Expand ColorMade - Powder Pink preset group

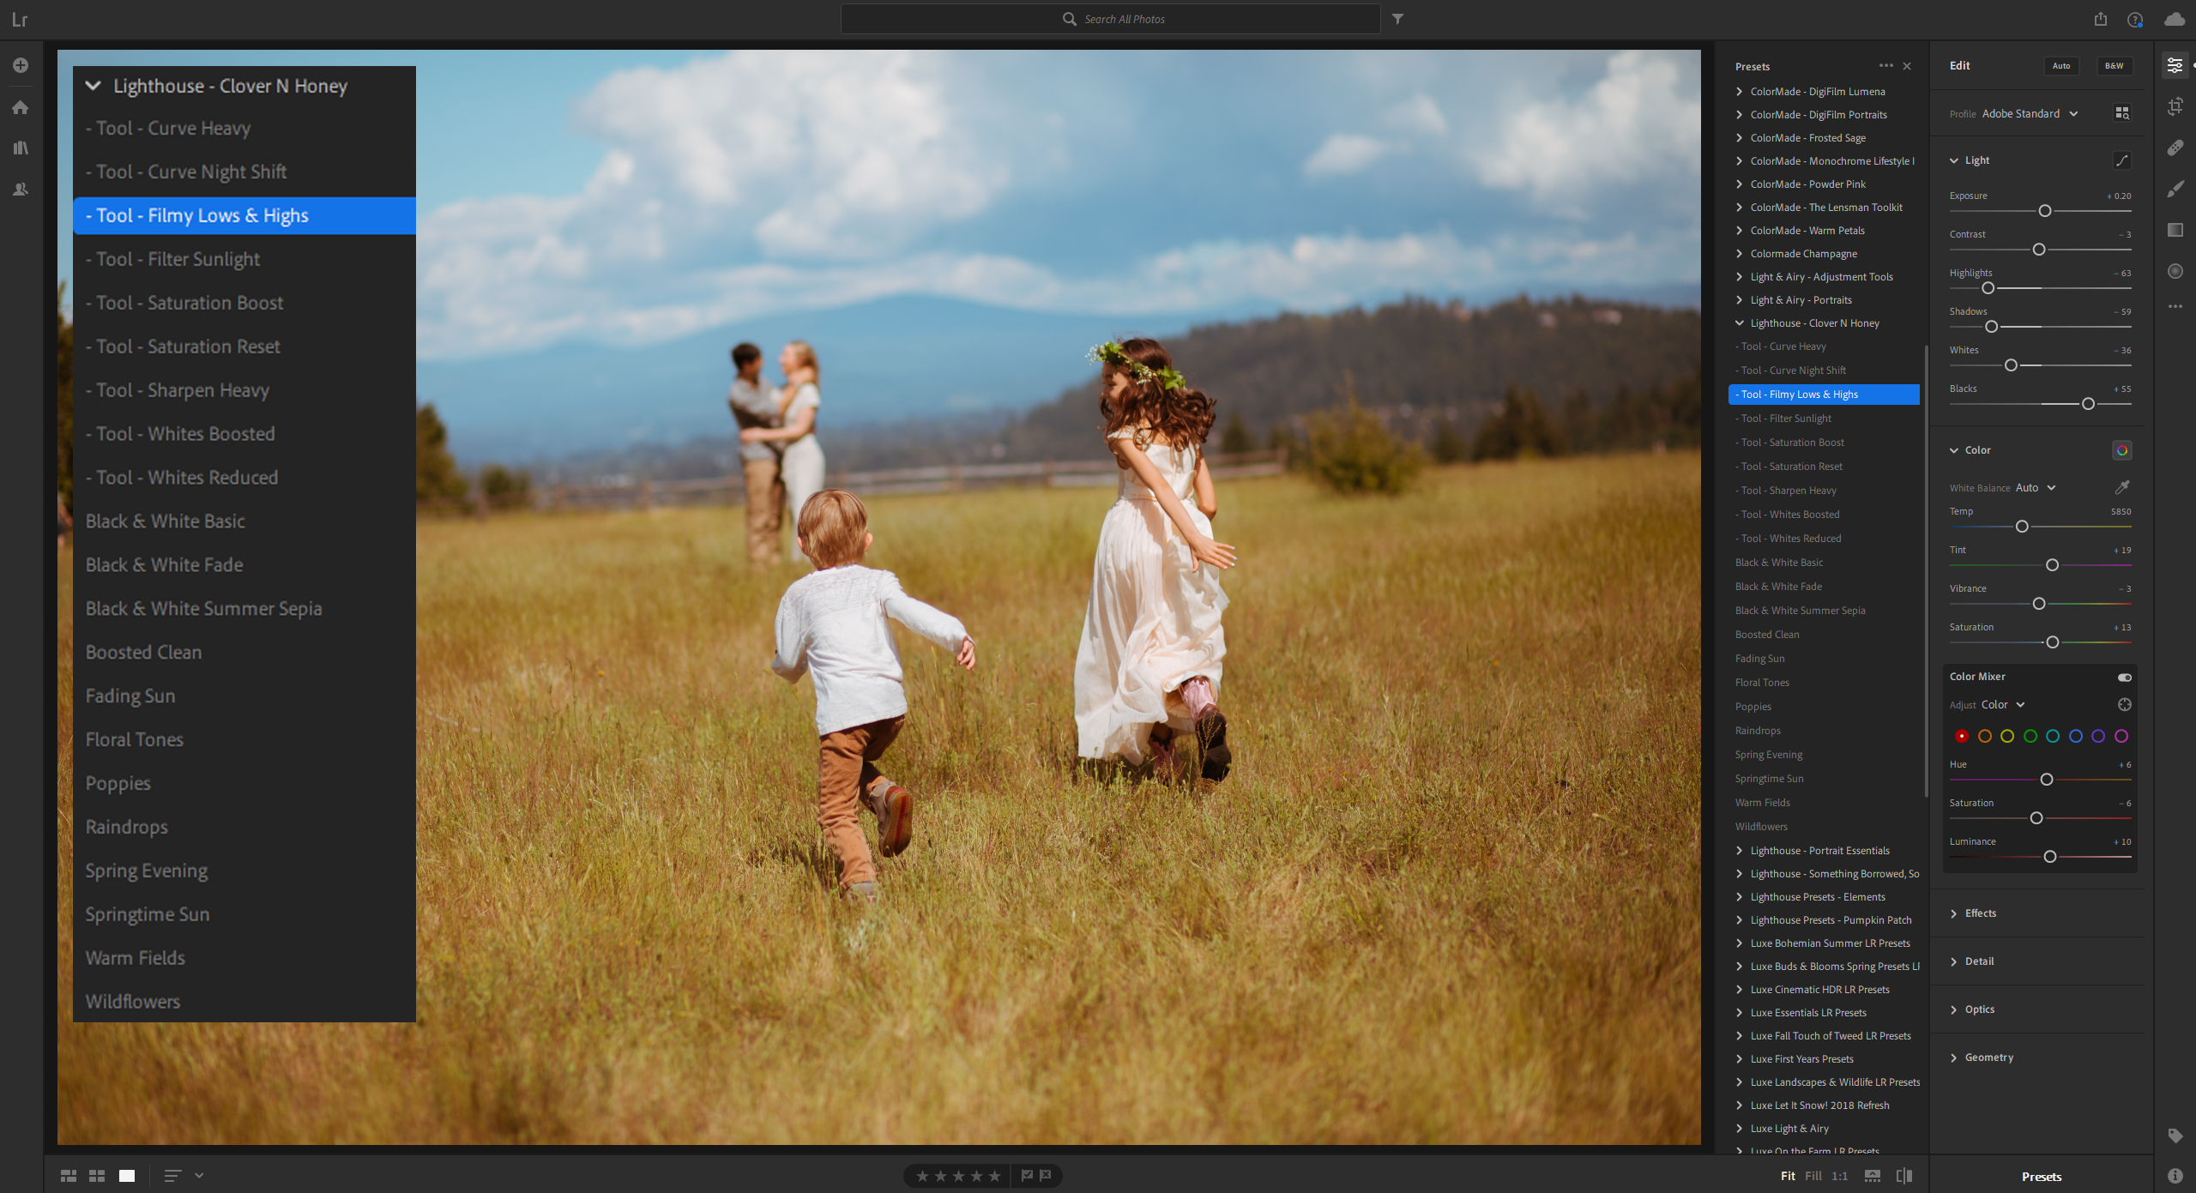(x=1740, y=184)
